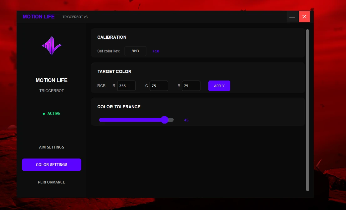Viewport: 346px width, 210px height.
Task: Click the MOTION LIFE title bar text
Action: click(x=38, y=17)
